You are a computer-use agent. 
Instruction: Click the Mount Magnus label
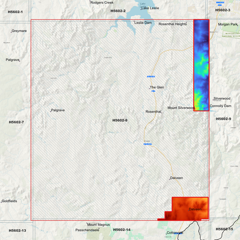(x=99, y=225)
